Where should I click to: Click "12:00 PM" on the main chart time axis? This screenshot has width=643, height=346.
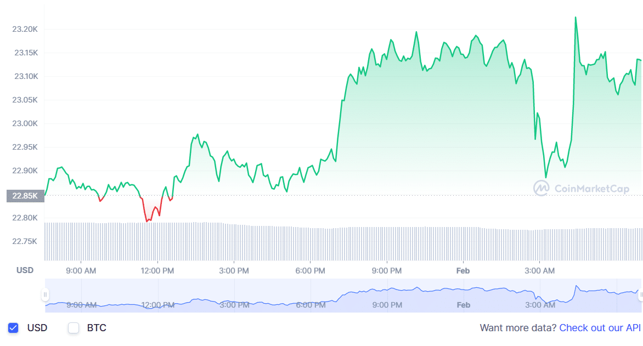click(x=157, y=271)
